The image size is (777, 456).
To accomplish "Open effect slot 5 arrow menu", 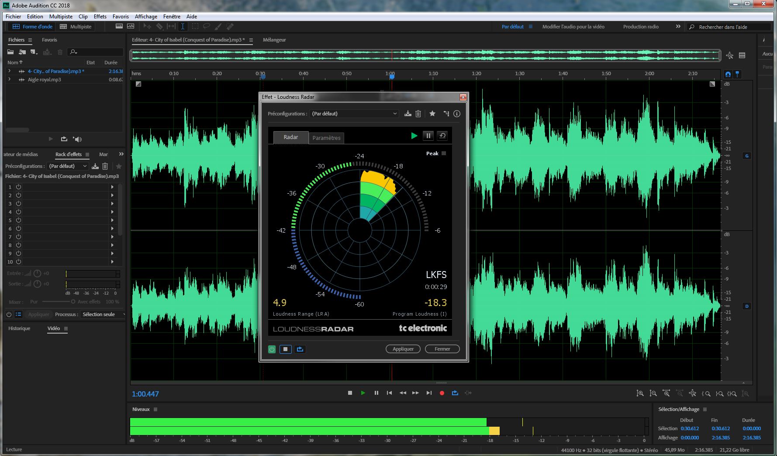I will (112, 220).
